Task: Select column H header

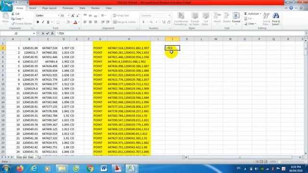Action: click(129, 39)
